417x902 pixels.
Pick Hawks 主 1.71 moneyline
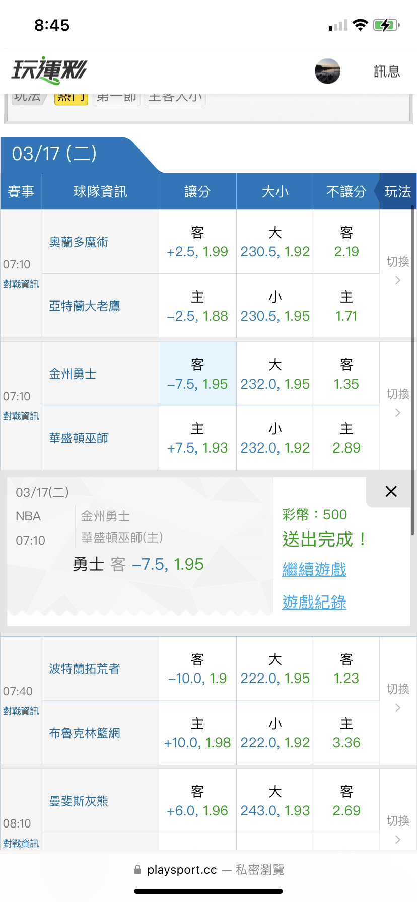click(346, 306)
